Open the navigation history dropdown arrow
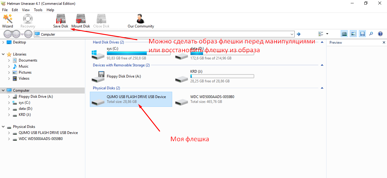The width and height of the screenshot is (387, 178). pos(22,34)
